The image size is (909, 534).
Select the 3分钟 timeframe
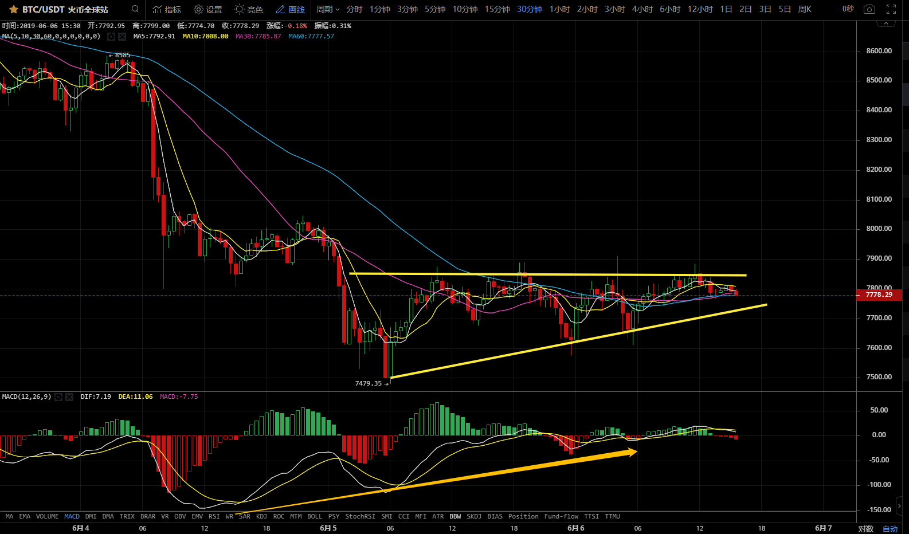tap(407, 9)
